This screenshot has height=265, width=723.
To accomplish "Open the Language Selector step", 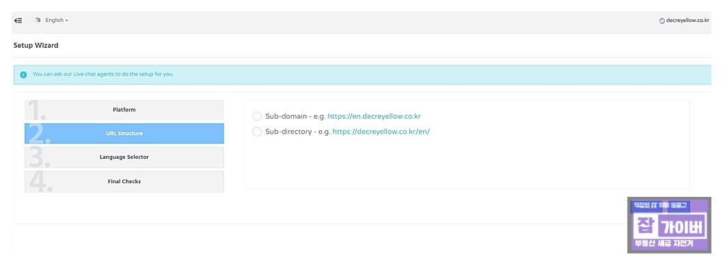I will (x=124, y=157).
